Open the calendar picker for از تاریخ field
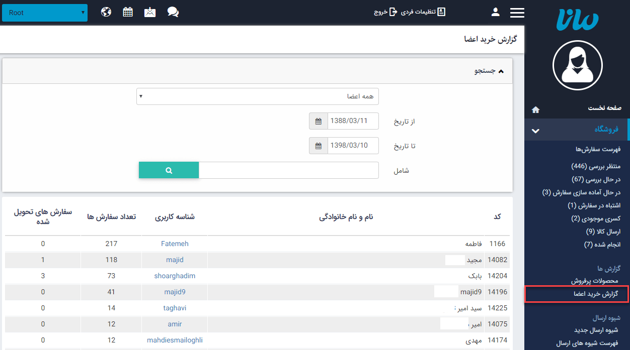630x350 pixels. [319, 121]
